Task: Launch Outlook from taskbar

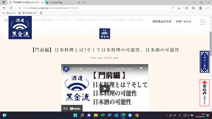Action: tap(116, 115)
